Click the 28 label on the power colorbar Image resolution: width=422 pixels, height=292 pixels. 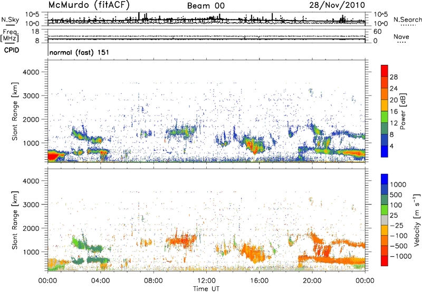click(394, 77)
